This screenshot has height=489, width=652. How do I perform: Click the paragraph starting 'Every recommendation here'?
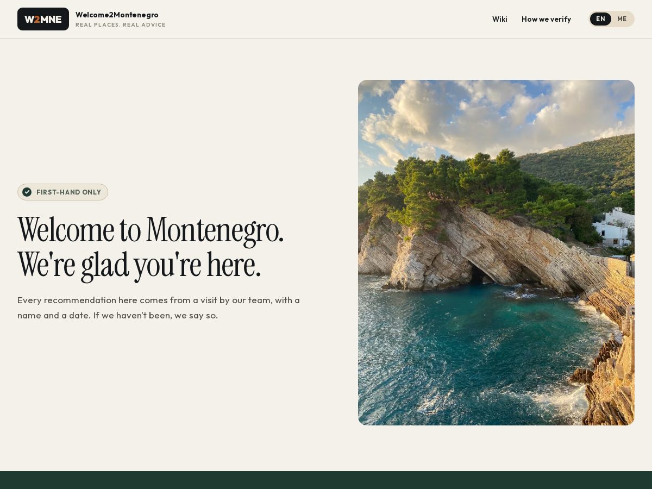(159, 308)
